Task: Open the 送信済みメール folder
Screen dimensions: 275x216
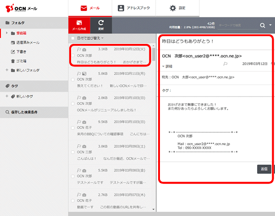Action: pyautogui.click(x=25, y=43)
